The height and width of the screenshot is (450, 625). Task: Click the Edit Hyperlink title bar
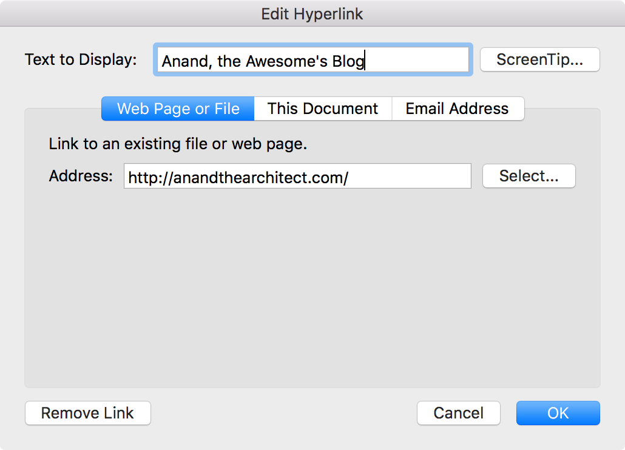(312, 13)
